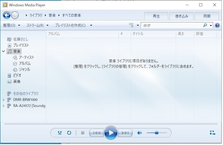This screenshot has width=223, height=145.
Task: Click the Back navigation arrow
Action: [6, 15]
